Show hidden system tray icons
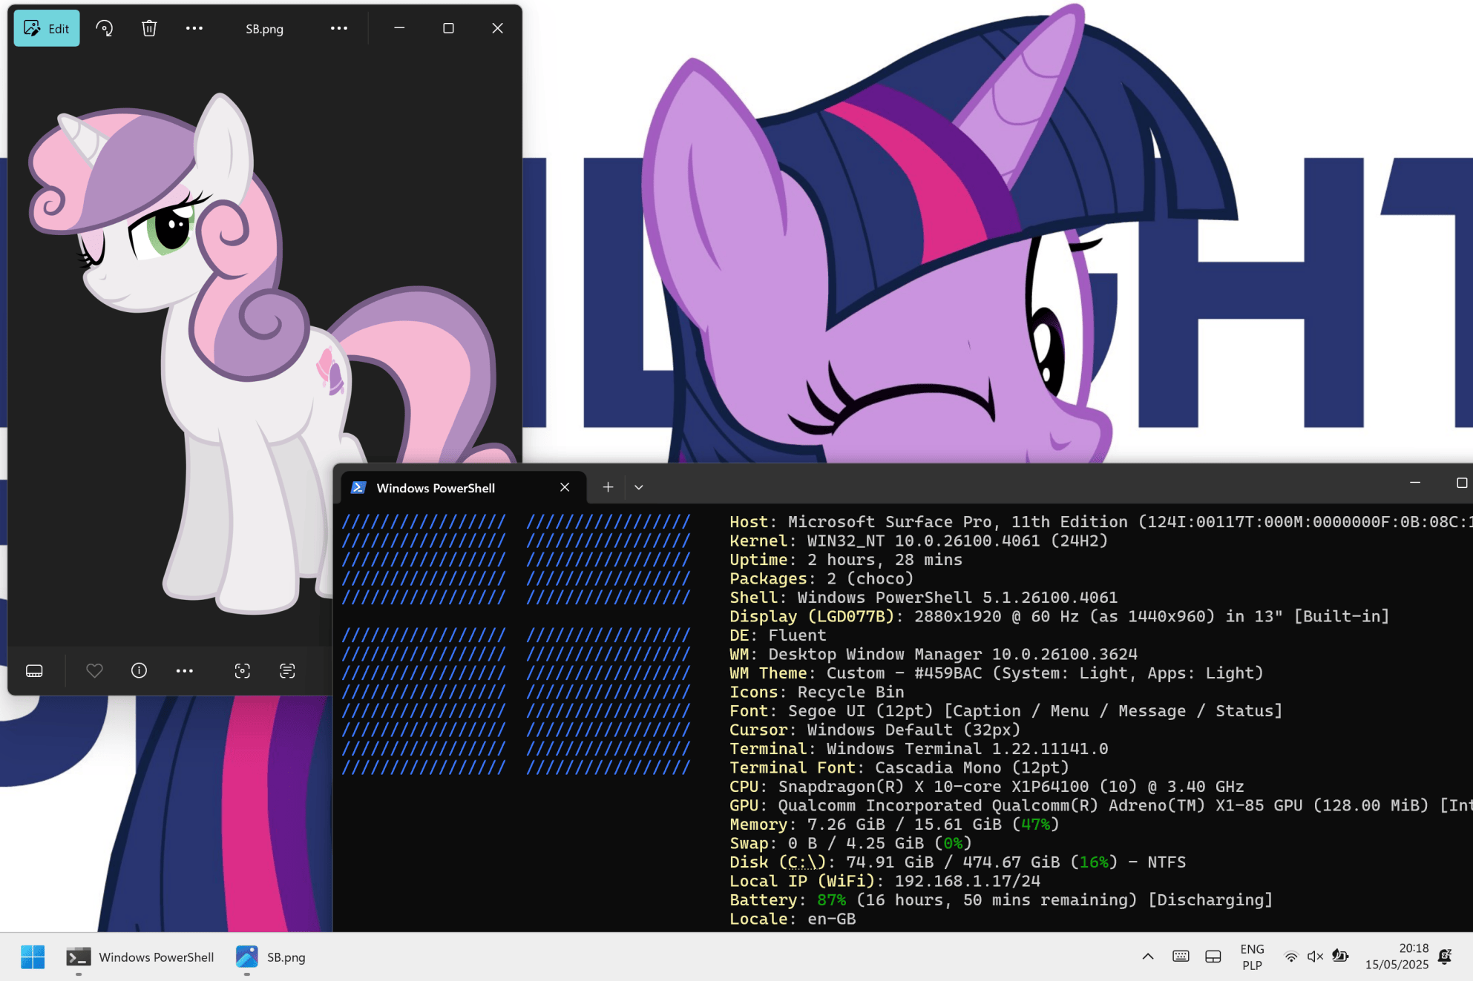The height and width of the screenshot is (981, 1473). tap(1147, 957)
